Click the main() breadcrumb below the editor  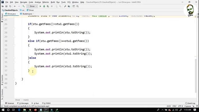pos(26,100)
